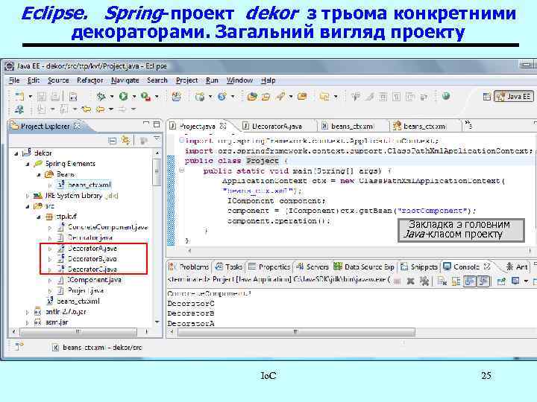
Task: Open the Snippets tab
Action: pyautogui.click(x=419, y=267)
